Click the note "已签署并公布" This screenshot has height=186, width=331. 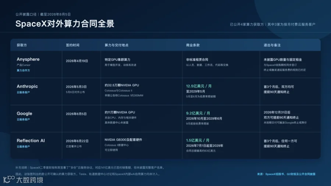click(x=74, y=146)
